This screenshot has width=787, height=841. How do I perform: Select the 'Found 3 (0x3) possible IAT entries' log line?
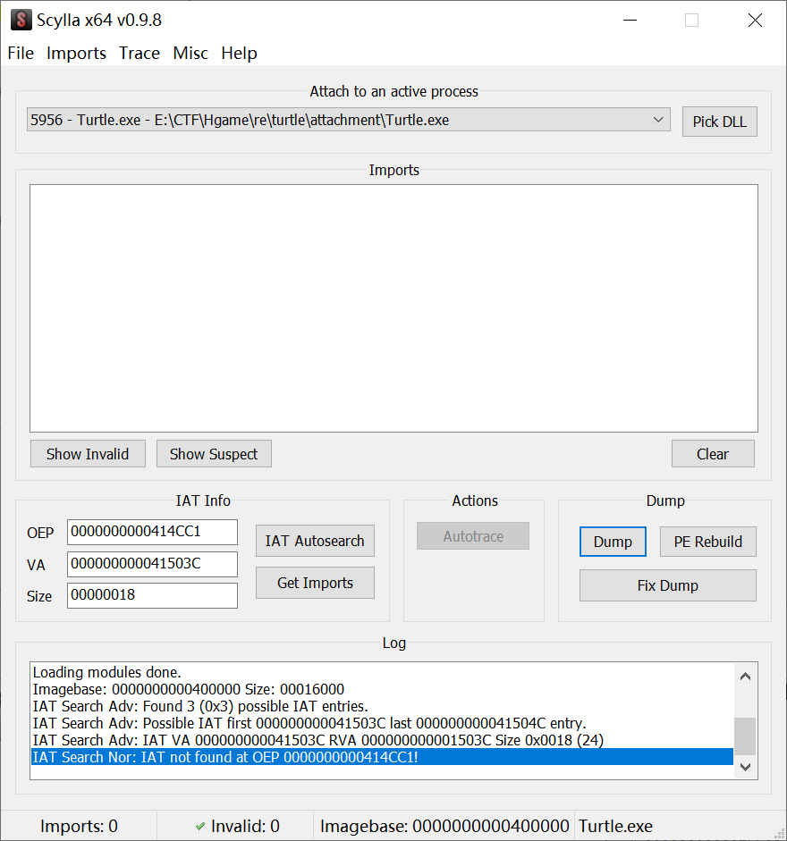click(382, 706)
